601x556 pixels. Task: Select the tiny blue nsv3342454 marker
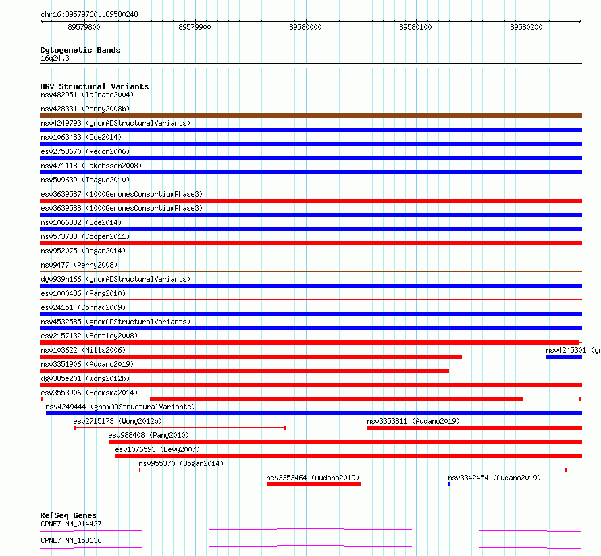(449, 484)
